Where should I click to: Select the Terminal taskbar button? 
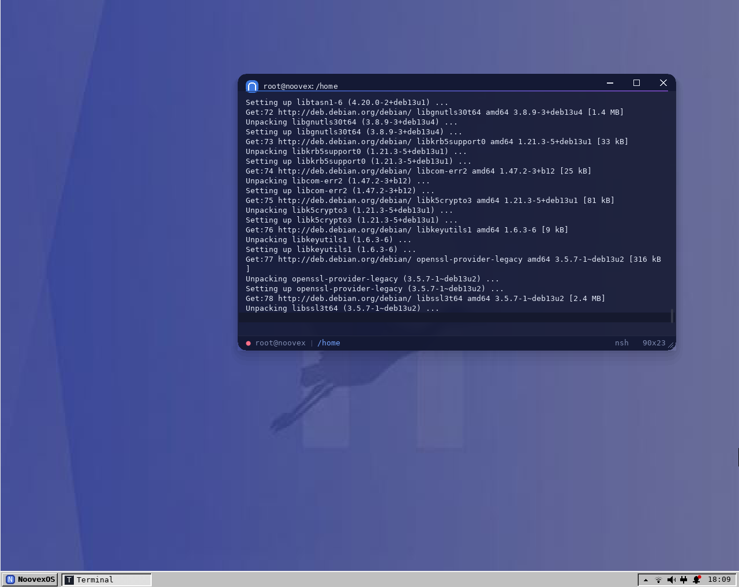pos(107,580)
